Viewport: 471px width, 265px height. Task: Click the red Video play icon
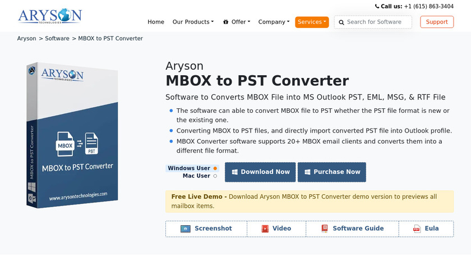266,229
